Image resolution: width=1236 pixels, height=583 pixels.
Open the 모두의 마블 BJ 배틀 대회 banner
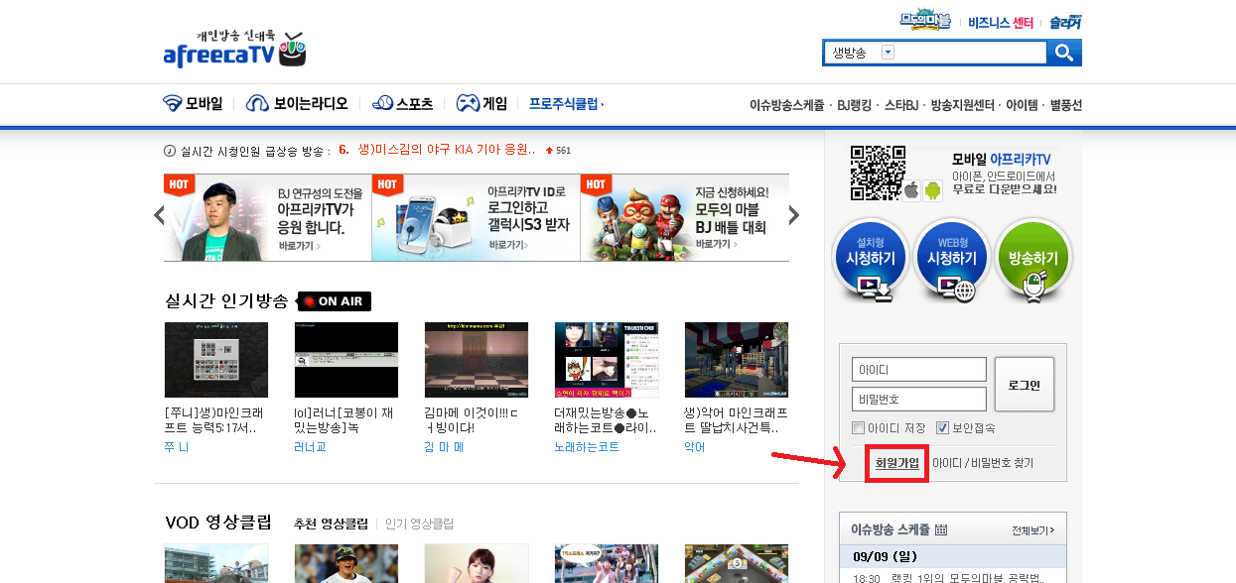click(684, 217)
